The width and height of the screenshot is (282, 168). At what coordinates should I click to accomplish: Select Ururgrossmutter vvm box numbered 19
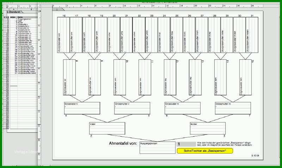click(x=101, y=35)
